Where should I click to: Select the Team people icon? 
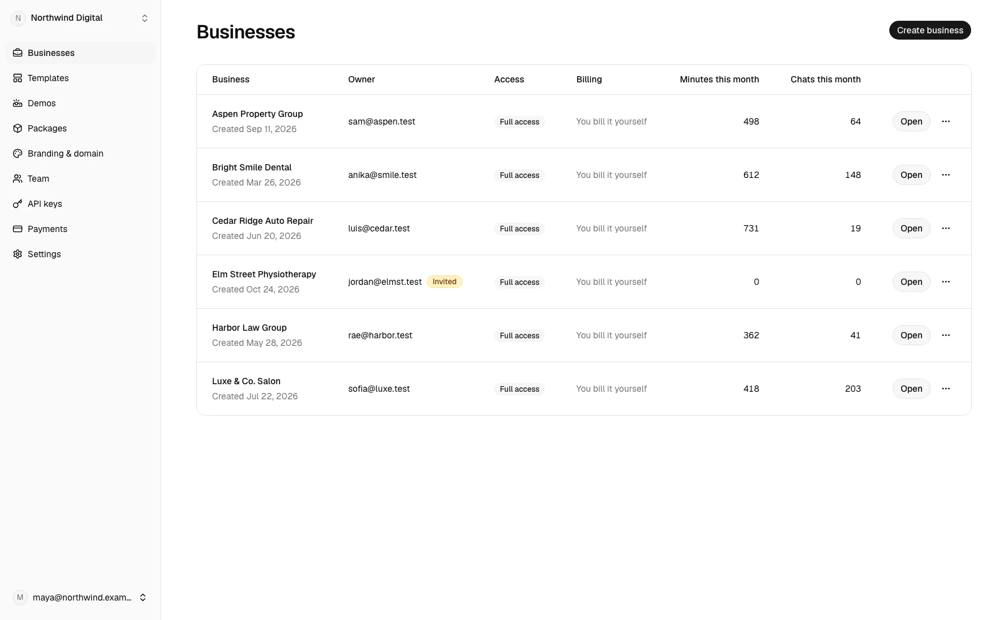[x=18, y=179]
